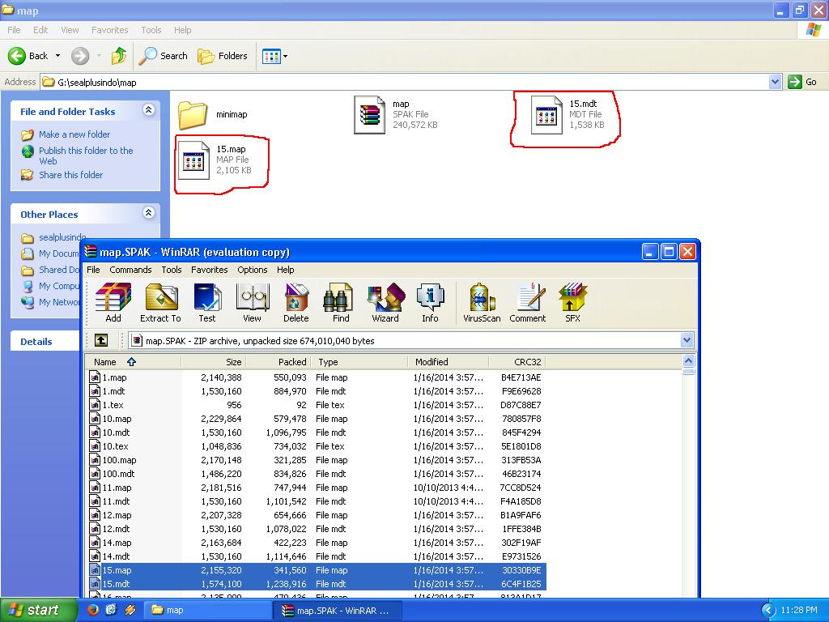The width and height of the screenshot is (829, 622).
Task: Collapse File and Folder Tasks panel
Action: (149, 109)
